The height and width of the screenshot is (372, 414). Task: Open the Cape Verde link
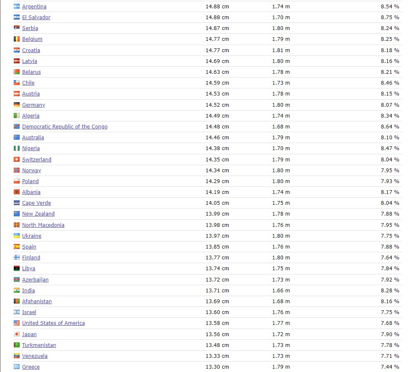click(36, 203)
